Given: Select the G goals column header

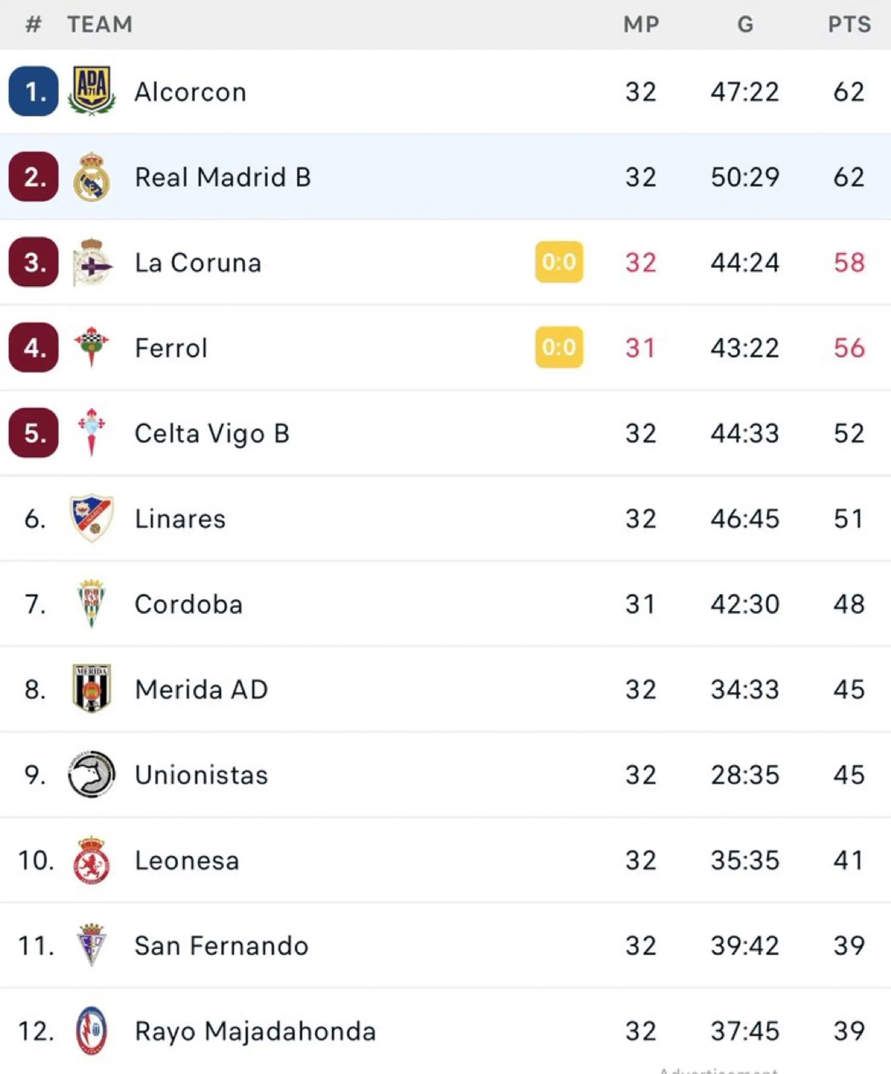Looking at the screenshot, I should (745, 24).
